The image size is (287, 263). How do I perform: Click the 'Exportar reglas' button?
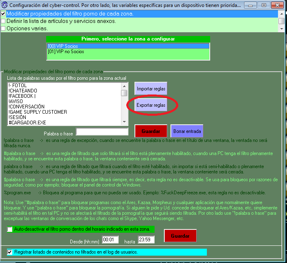coord(151,105)
